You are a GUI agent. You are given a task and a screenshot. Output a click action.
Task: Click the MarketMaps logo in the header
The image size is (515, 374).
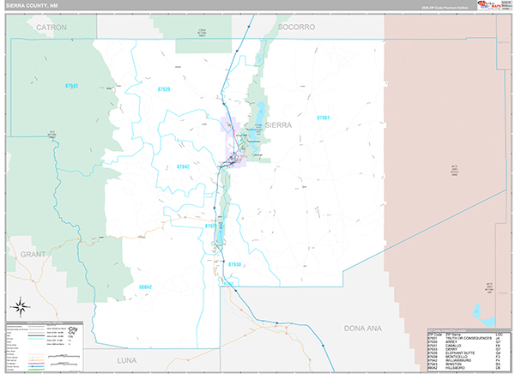click(489, 5)
